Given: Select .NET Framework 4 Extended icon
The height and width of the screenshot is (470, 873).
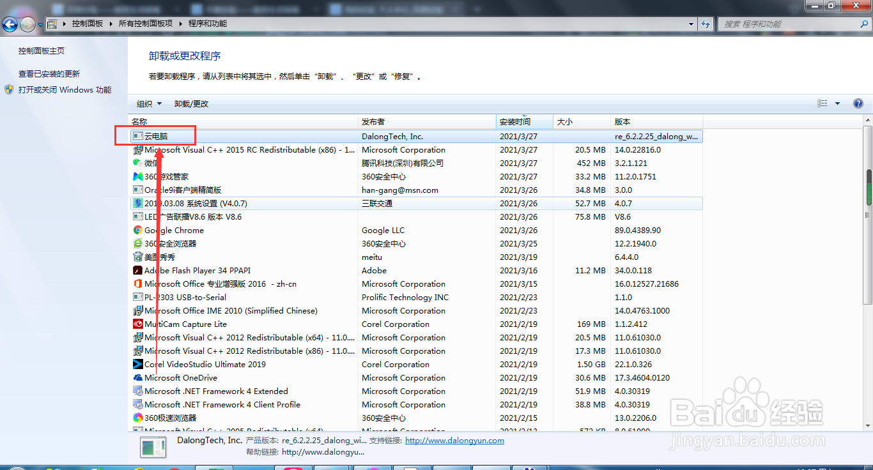Looking at the screenshot, I should [137, 391].
